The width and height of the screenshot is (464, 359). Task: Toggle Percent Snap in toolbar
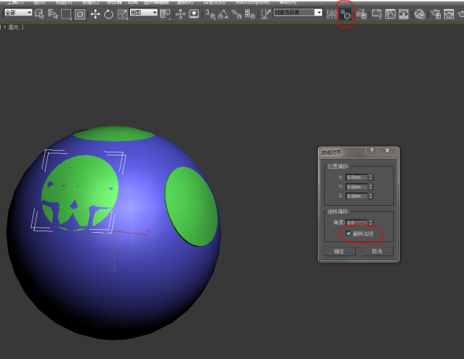[x=237, y=14]
